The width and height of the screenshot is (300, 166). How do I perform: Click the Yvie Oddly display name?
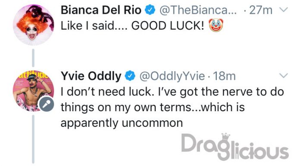[x=91, y=76]
